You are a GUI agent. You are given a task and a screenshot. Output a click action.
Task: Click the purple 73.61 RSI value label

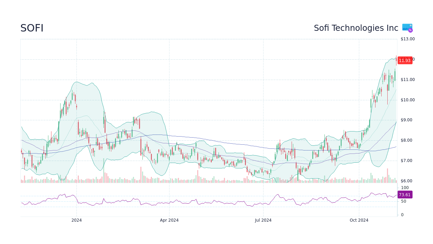(x=405, y=195)
